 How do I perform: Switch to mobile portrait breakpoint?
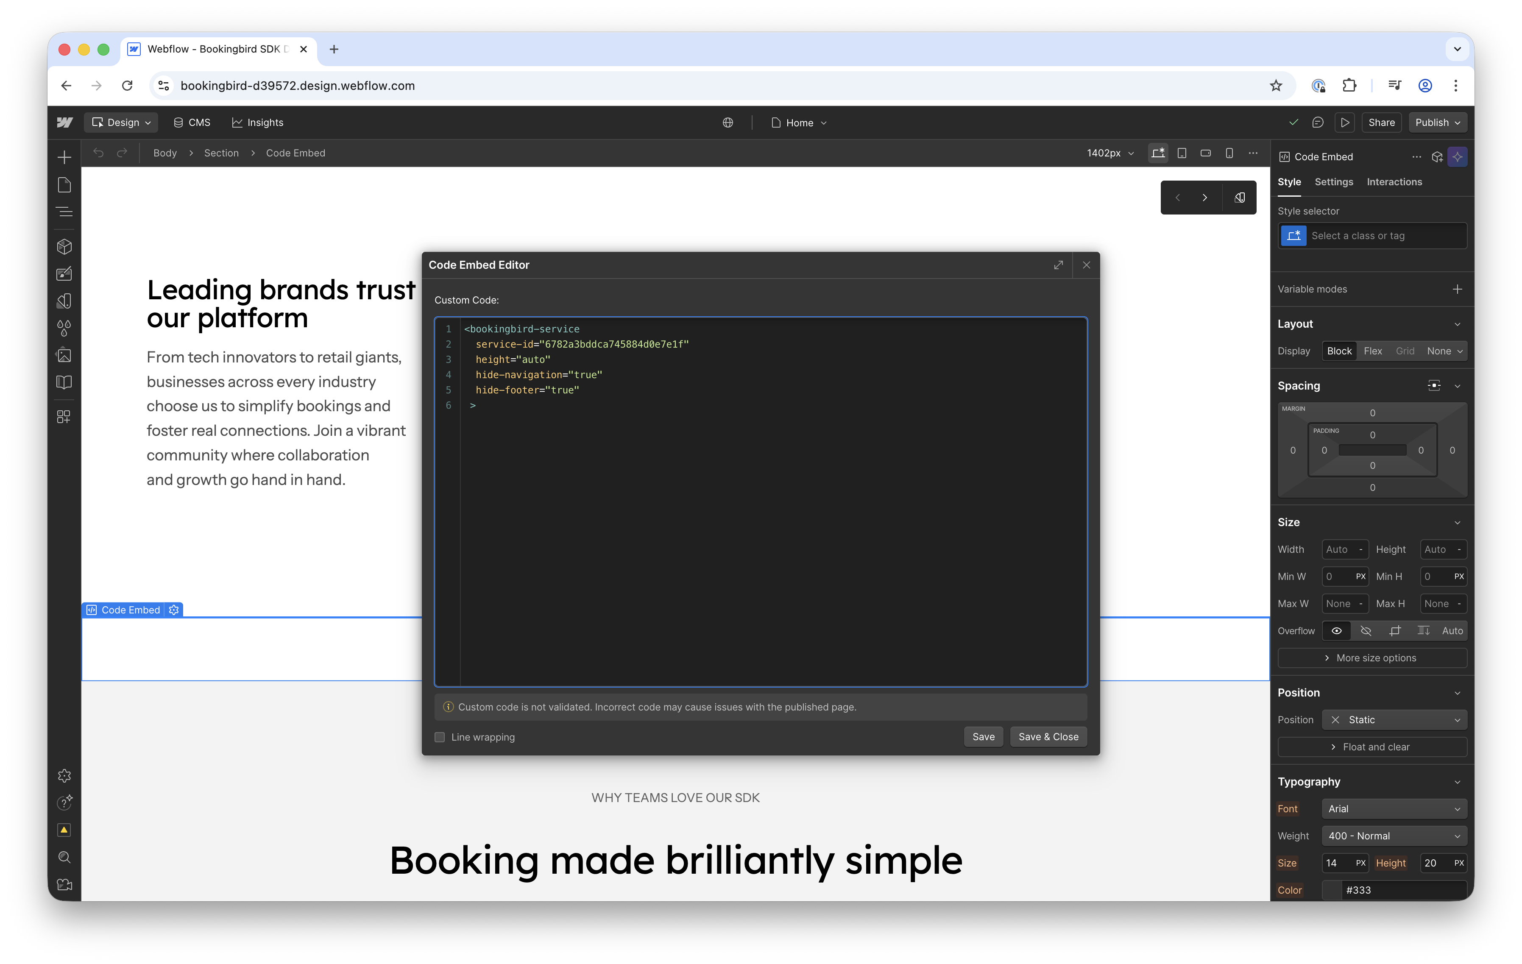(1229, 153)
